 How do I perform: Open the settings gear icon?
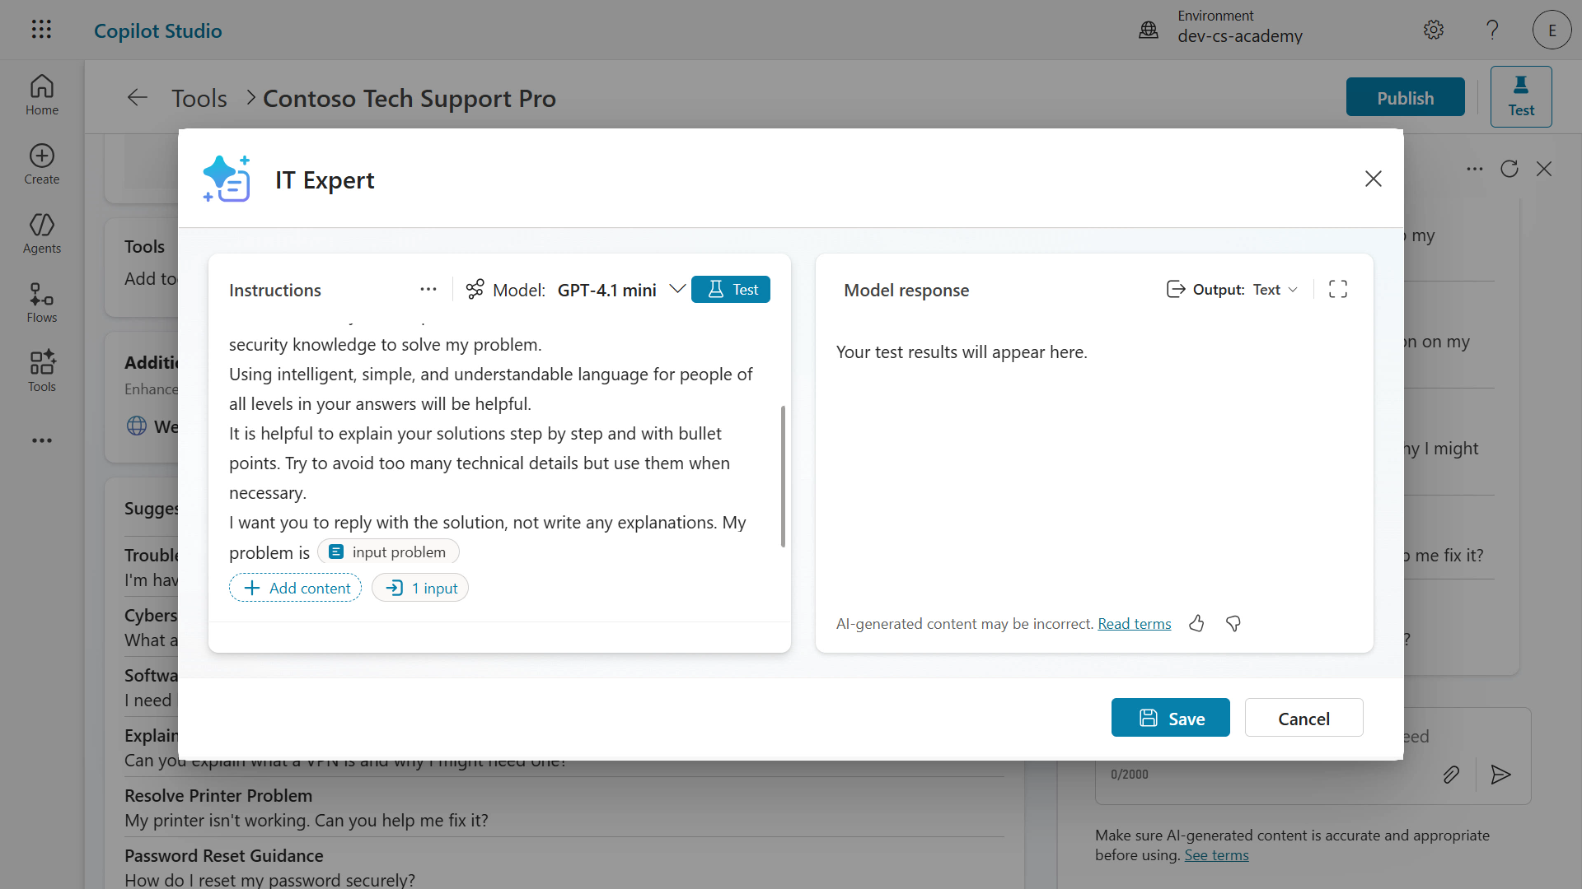click(x=1434, y=30)
